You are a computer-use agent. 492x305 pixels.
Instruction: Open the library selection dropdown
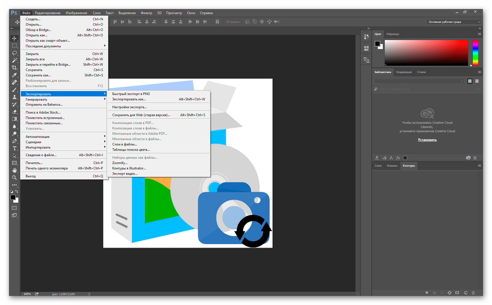tap(419, 81)
